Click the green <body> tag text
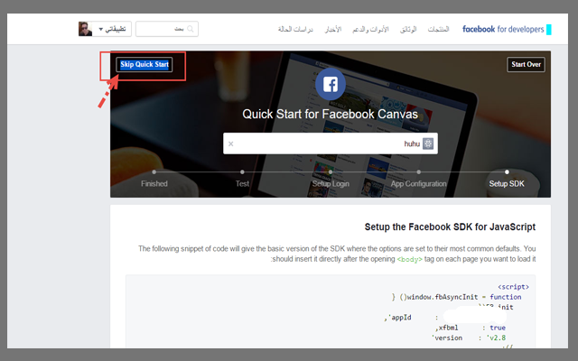578x361 pixels. click(409, 259)
